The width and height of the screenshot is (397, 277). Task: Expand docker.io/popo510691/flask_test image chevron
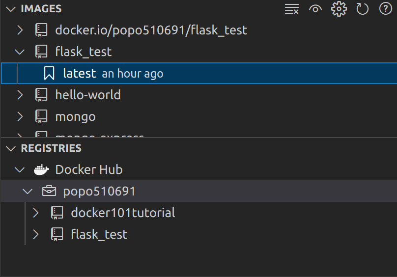(20, 30)
